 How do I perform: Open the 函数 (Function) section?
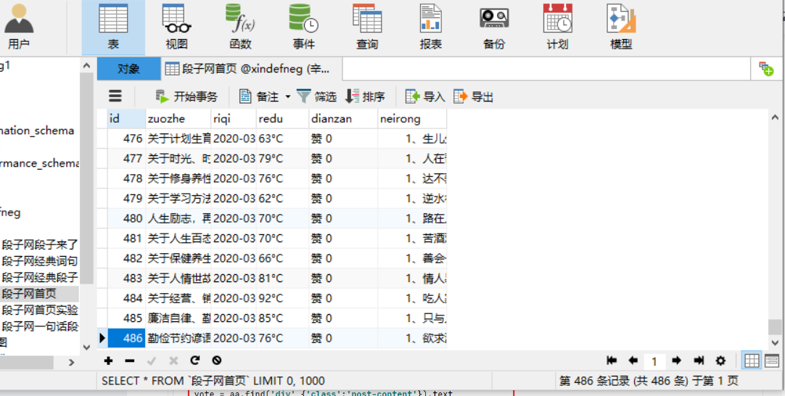coord(240,27)
